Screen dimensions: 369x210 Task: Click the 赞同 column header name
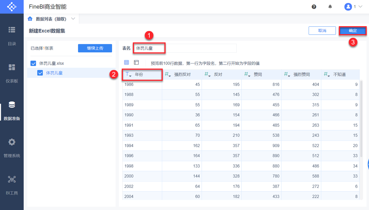(258, 75)
